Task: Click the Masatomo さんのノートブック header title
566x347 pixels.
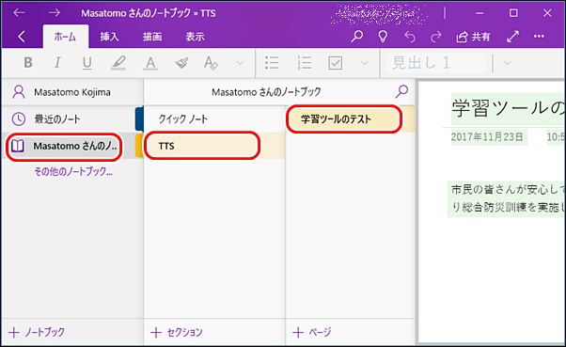Action: 266,92
